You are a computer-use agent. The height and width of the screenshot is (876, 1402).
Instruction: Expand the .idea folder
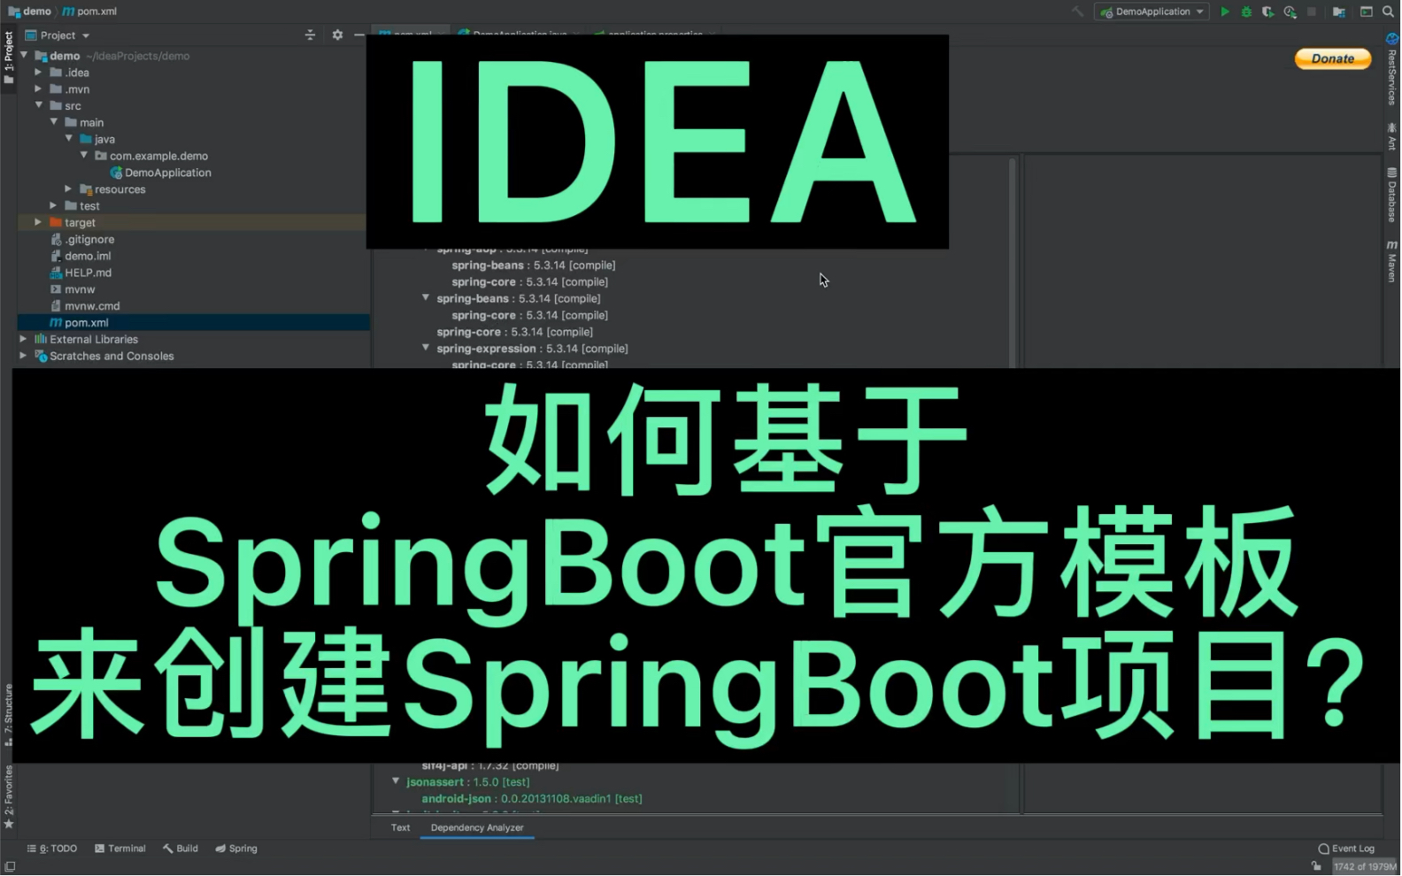click(x=38, y=73)
